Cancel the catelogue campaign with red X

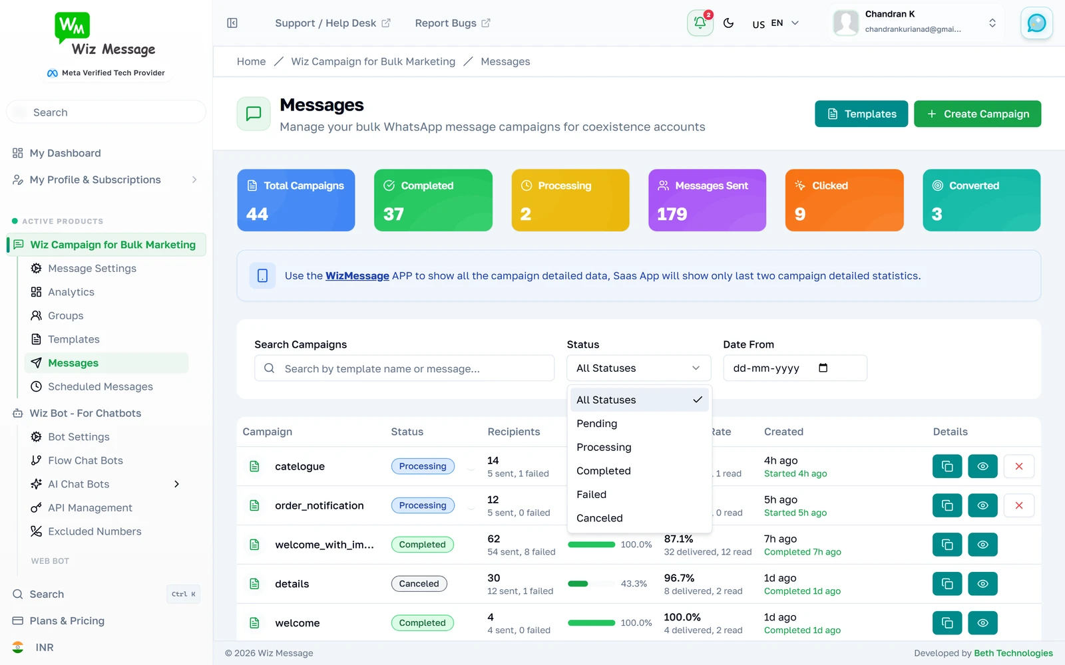coord(1018,466)
